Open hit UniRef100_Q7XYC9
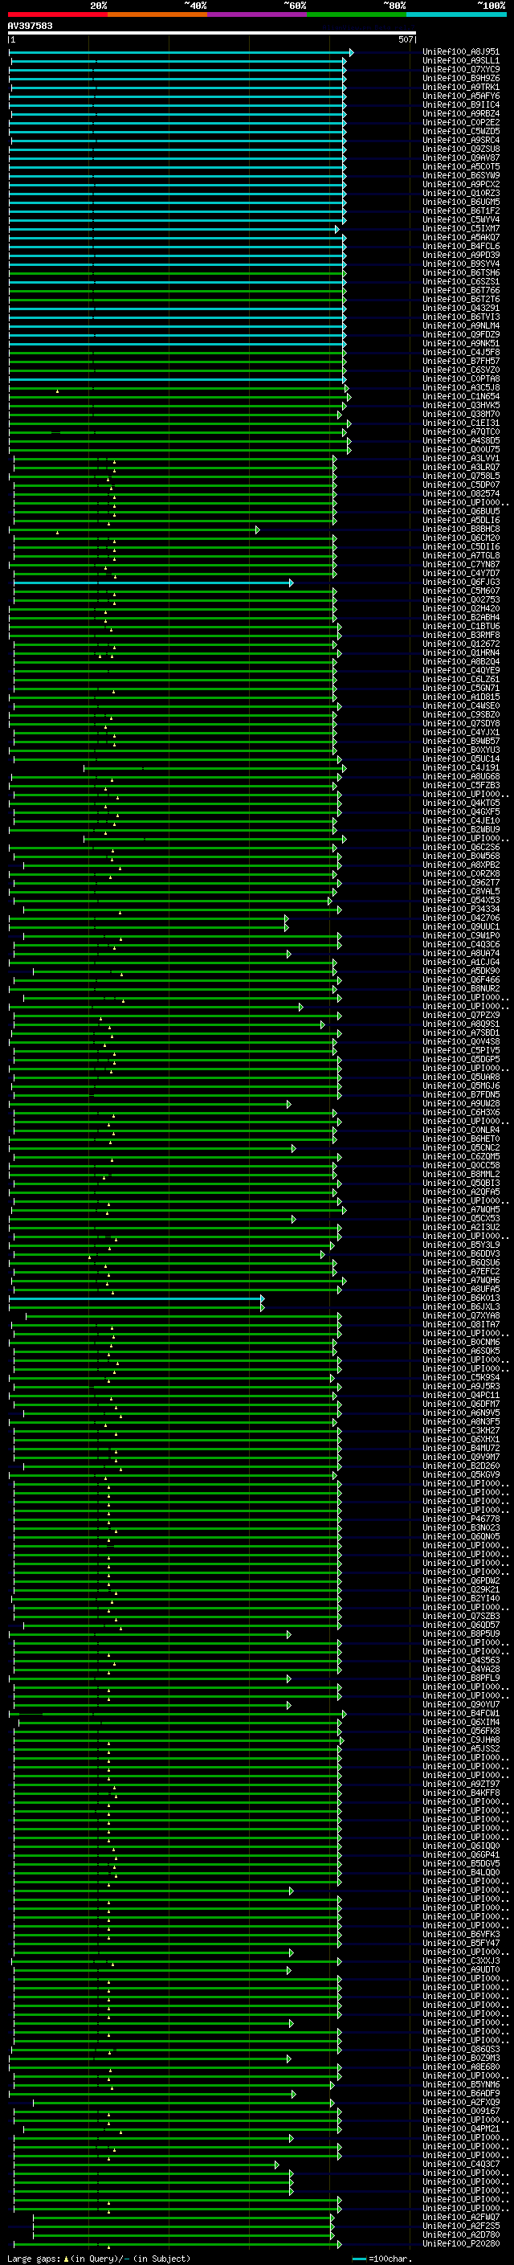 [461, 69]
